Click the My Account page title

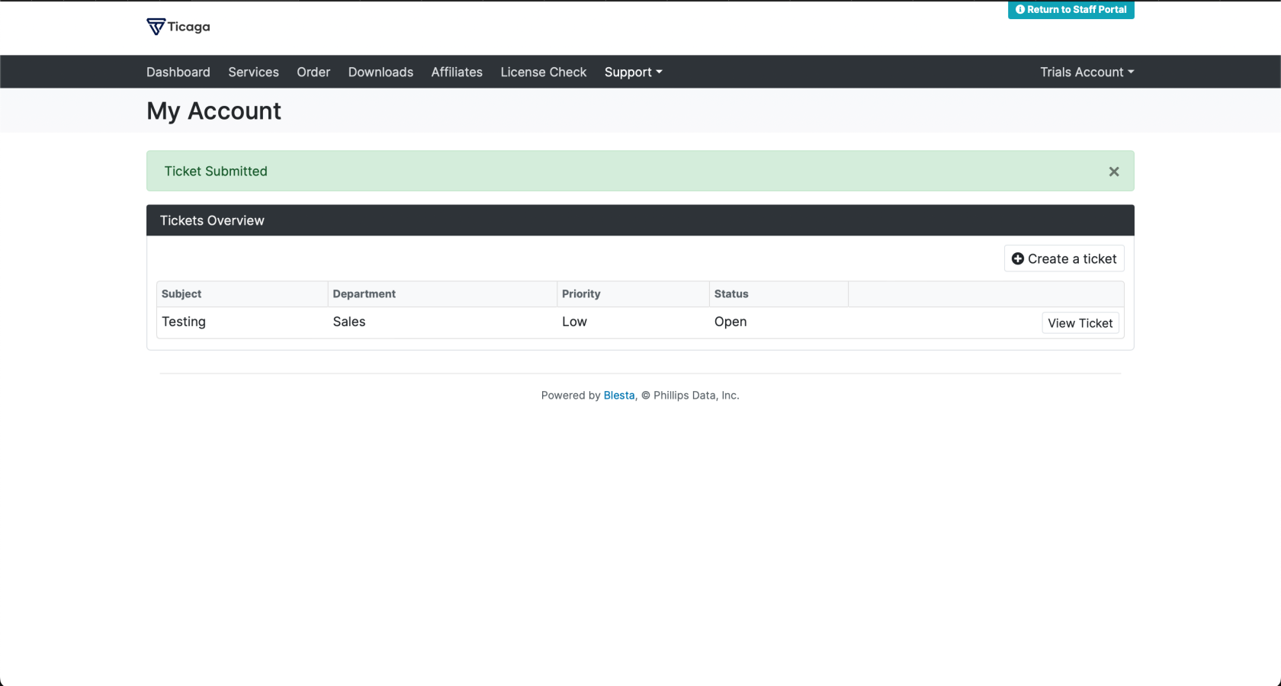point(213,111)
